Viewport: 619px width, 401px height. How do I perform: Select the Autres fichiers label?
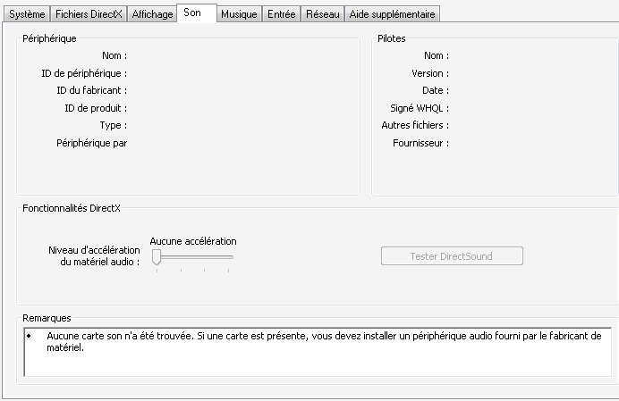pos(415,125)
